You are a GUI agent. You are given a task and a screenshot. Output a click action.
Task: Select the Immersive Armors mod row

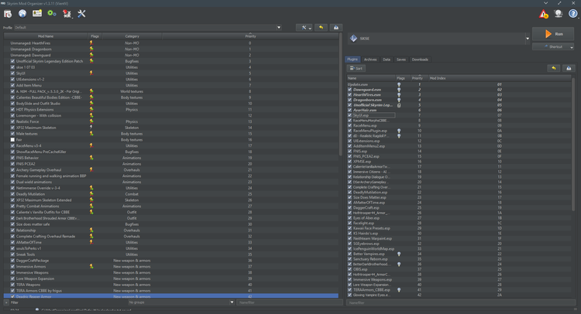coord(171,266)
